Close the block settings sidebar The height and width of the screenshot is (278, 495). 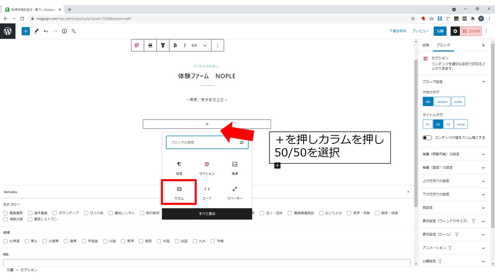click(x=483, y=45)
